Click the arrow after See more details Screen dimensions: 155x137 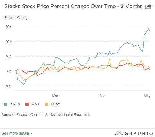tap(31, 133)
